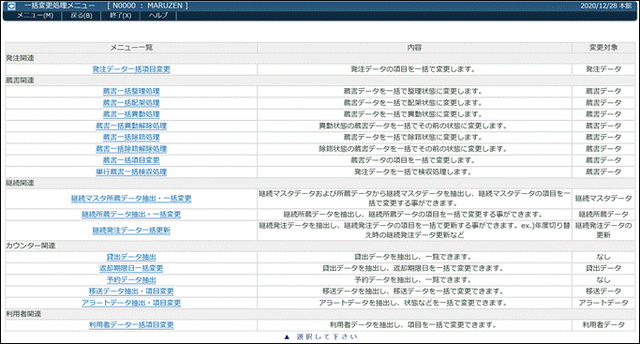Open 返却期限日一括変更 link
The width and height of the screenshot is (640, 344).
131,268
